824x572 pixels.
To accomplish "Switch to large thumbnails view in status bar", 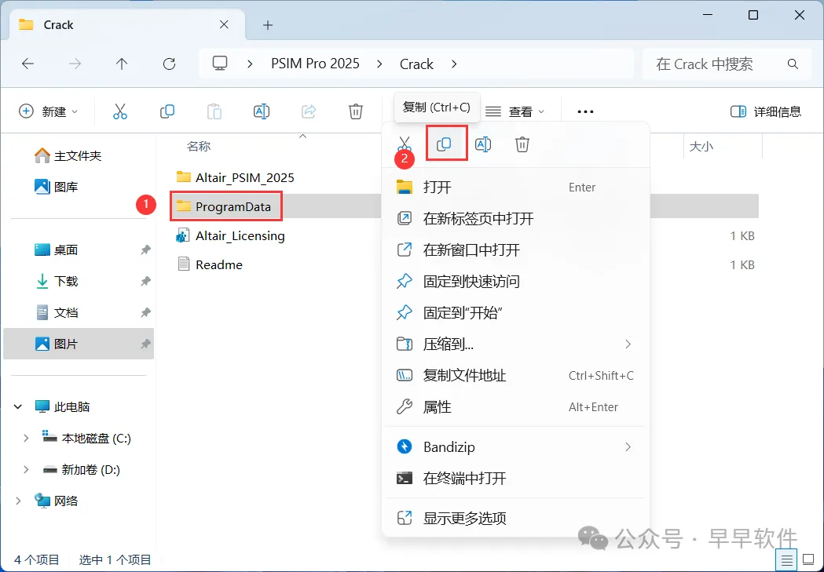I will click(810, 559).
